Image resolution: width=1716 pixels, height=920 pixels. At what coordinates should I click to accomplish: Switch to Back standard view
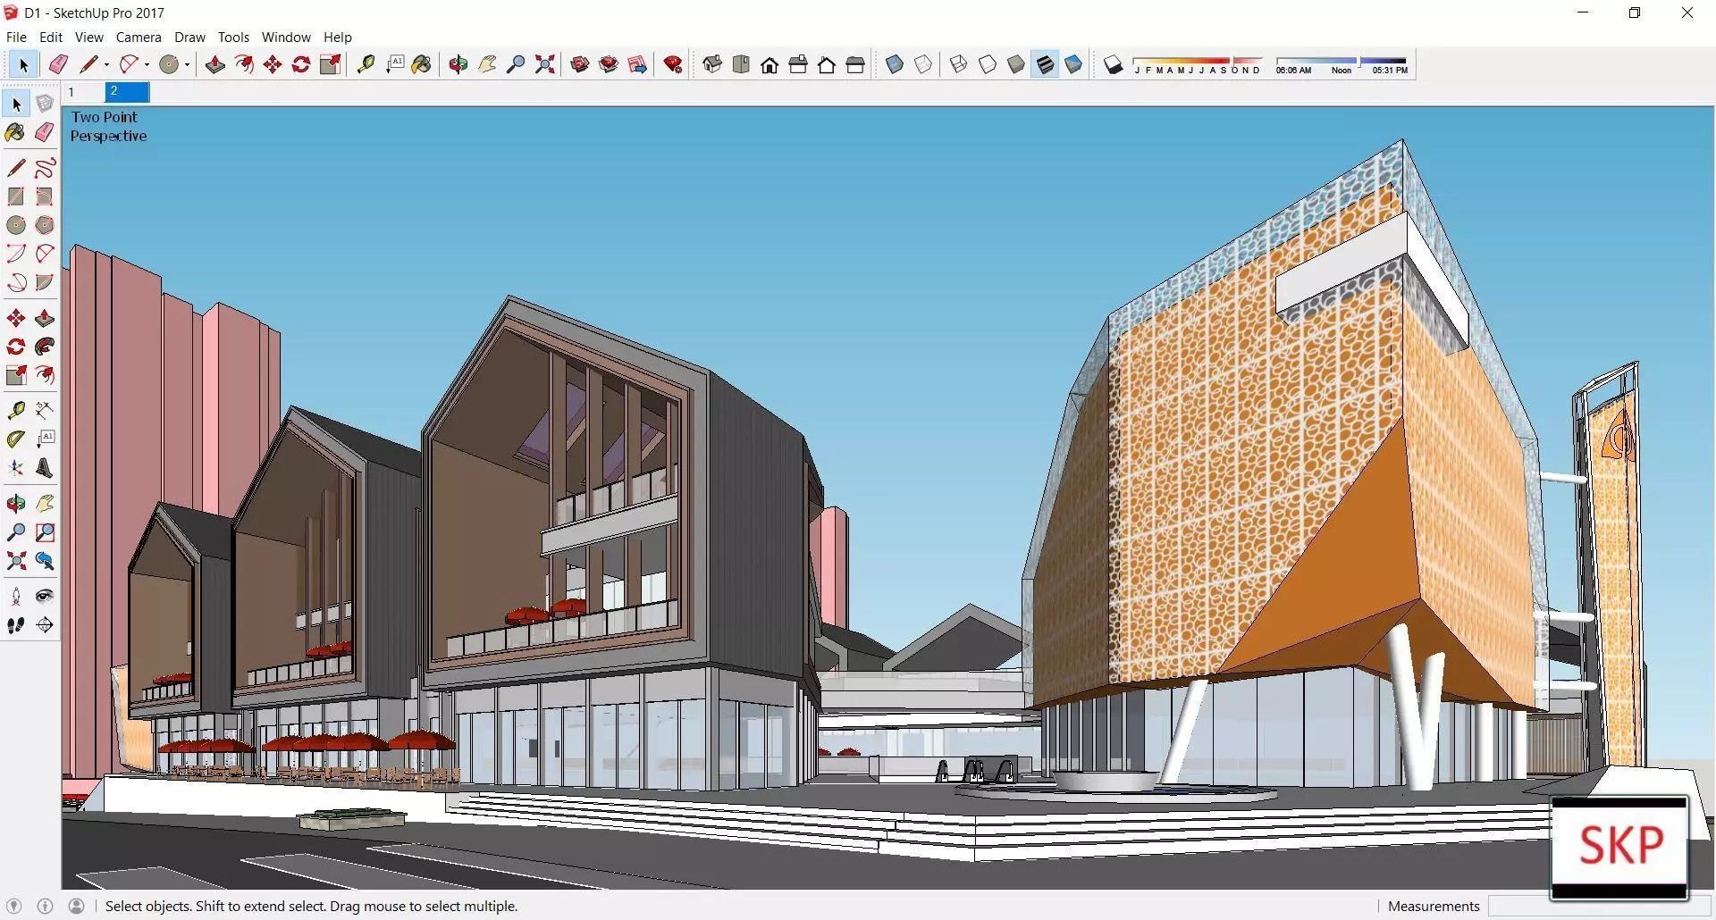(827, 64)
